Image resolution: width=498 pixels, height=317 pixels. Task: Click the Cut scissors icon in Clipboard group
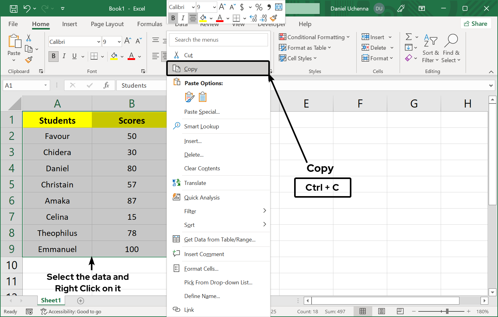click(x=28, y=37)
